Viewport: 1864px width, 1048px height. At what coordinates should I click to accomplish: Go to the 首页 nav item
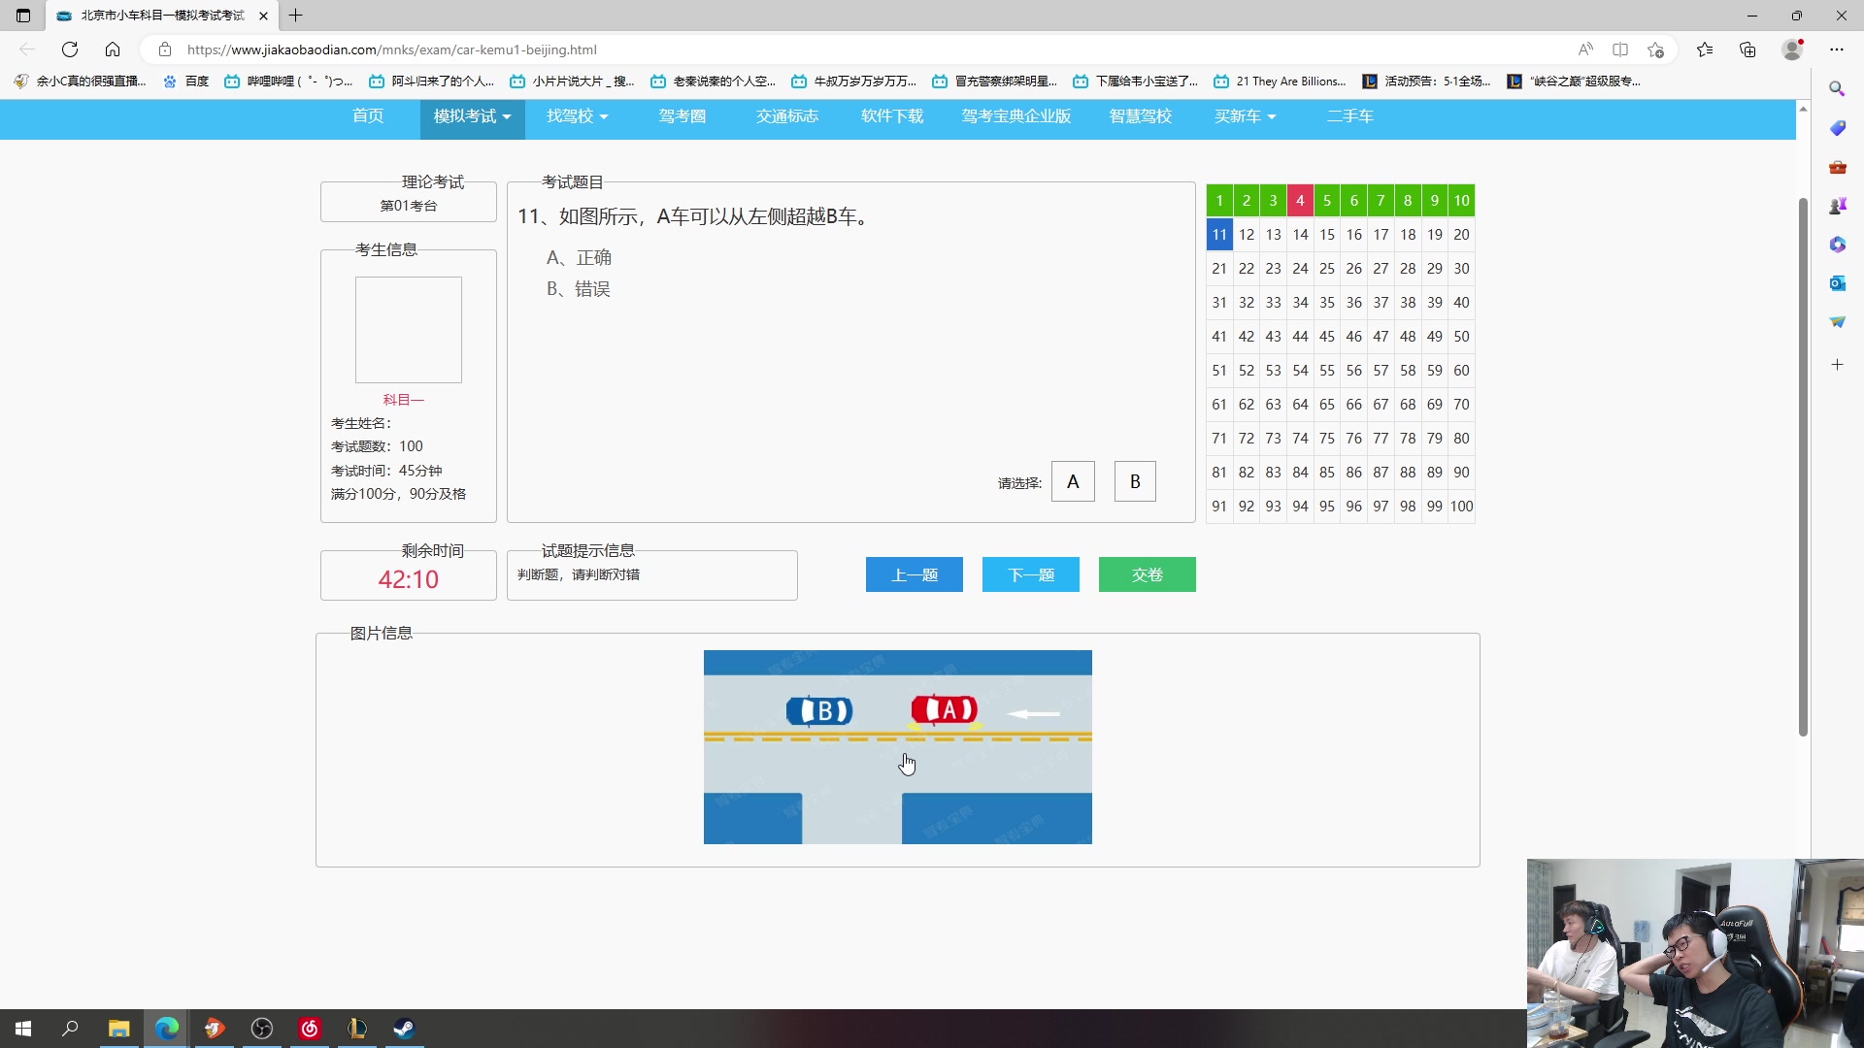pos(368,116)
